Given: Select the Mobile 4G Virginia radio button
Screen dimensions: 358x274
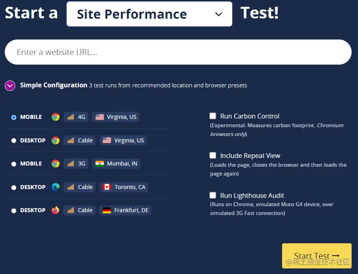Looking at the screenshot, I should coord(14,117).
